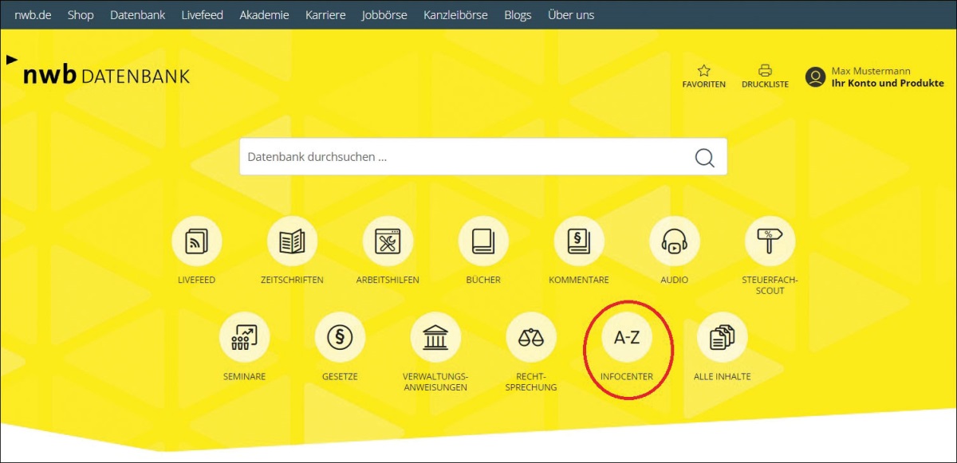Open the Seminare presentation icon

(x=244, y=337)
